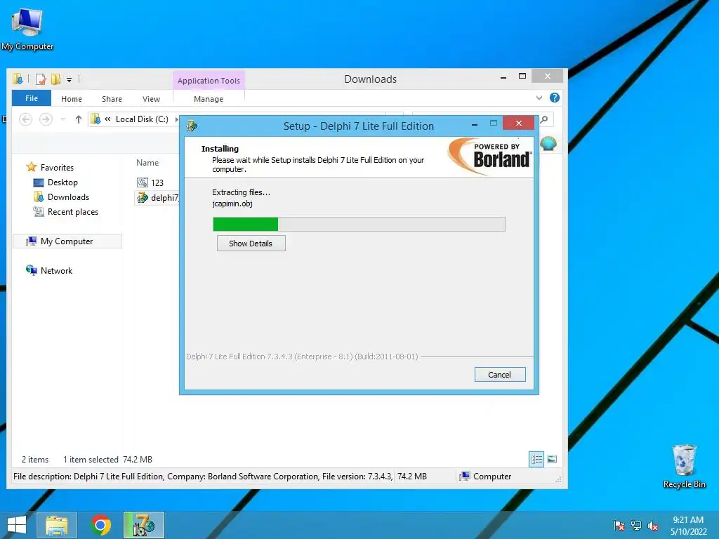Click '2 items' status bar text
This screenshot has width=719, height=539.
35,459
